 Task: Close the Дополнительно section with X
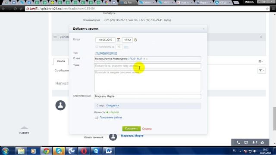point(261,37)
